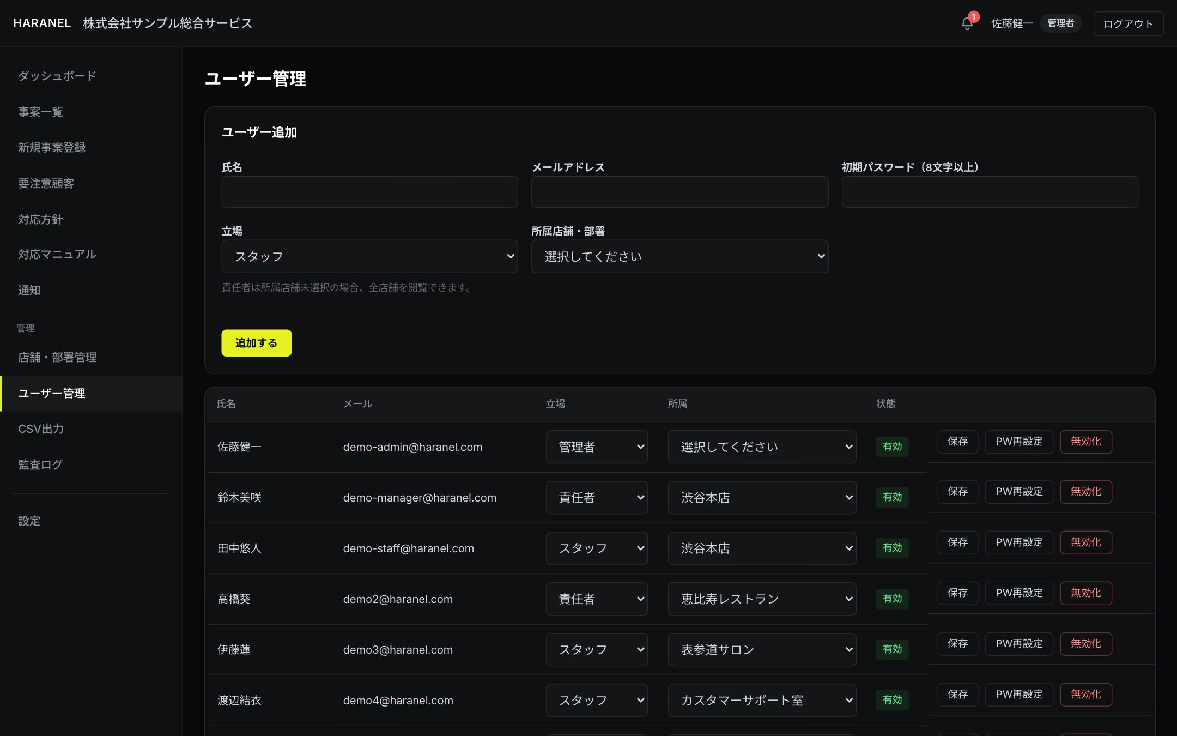Click email demo-admin@haranel.com
The height and width of the screenshot is (736, 1177).
(412, 447)
